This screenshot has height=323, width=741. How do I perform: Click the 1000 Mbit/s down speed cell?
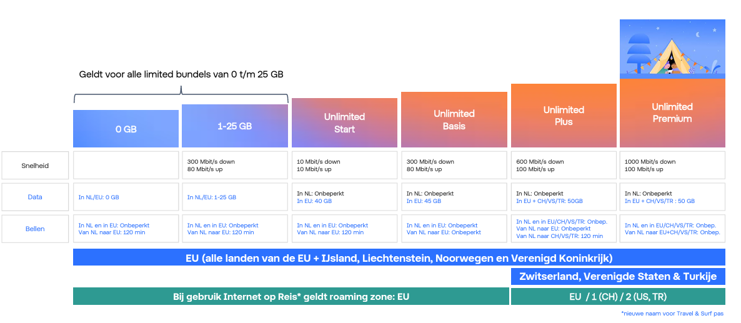click(672, 166)
